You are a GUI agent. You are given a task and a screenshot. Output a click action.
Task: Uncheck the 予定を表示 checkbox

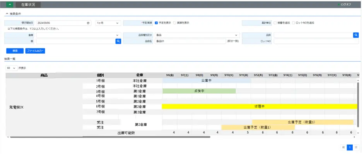click(156, 23)
